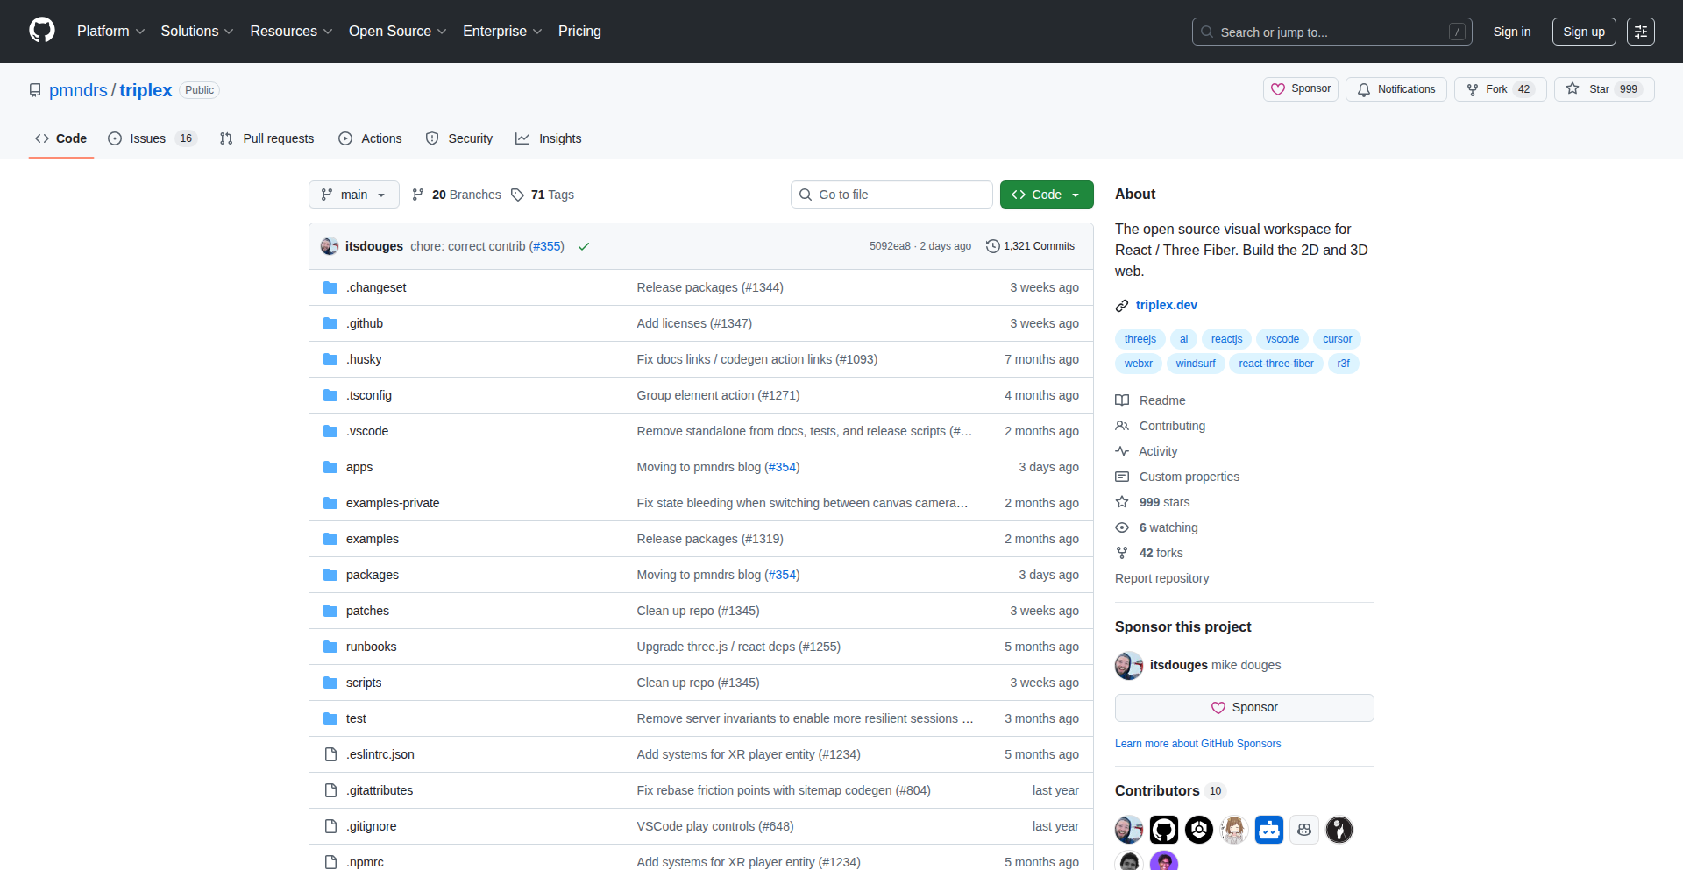Click the Go to file search field
The height and width of the screenshot is (870, 1683).
coord(891,195)
